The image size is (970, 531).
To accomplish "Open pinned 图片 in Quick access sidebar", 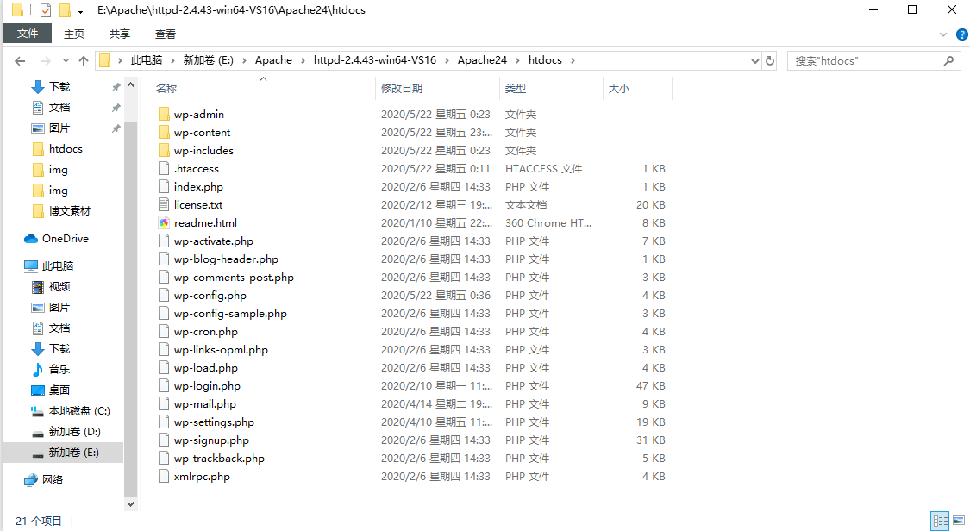I will pyautogui.click(x=60, y=128).
